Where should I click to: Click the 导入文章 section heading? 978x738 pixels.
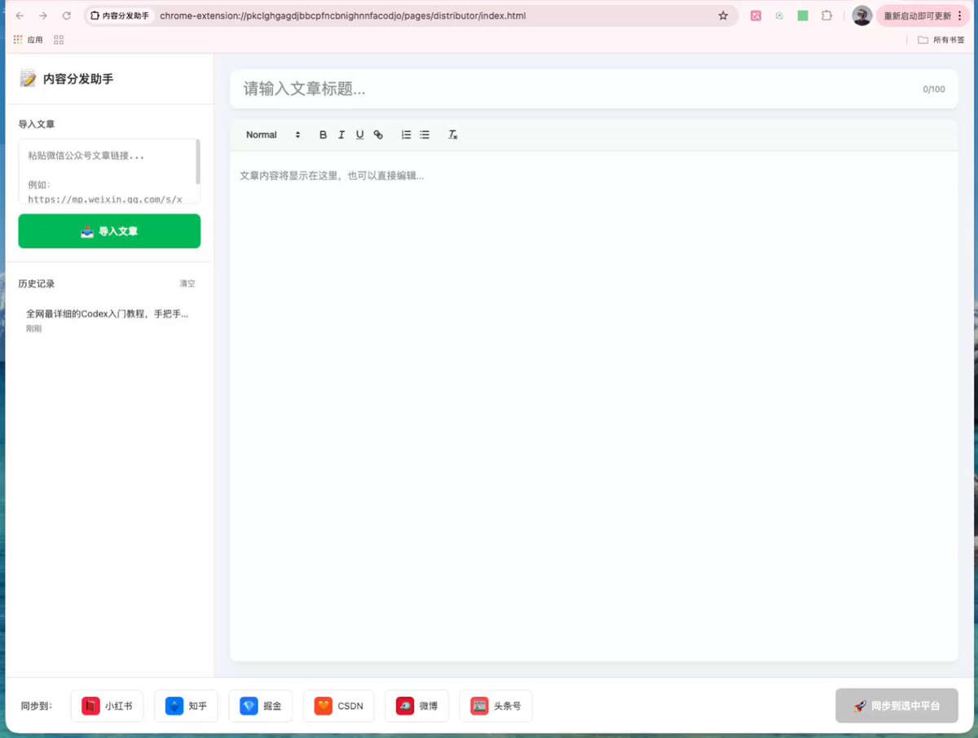37,124
